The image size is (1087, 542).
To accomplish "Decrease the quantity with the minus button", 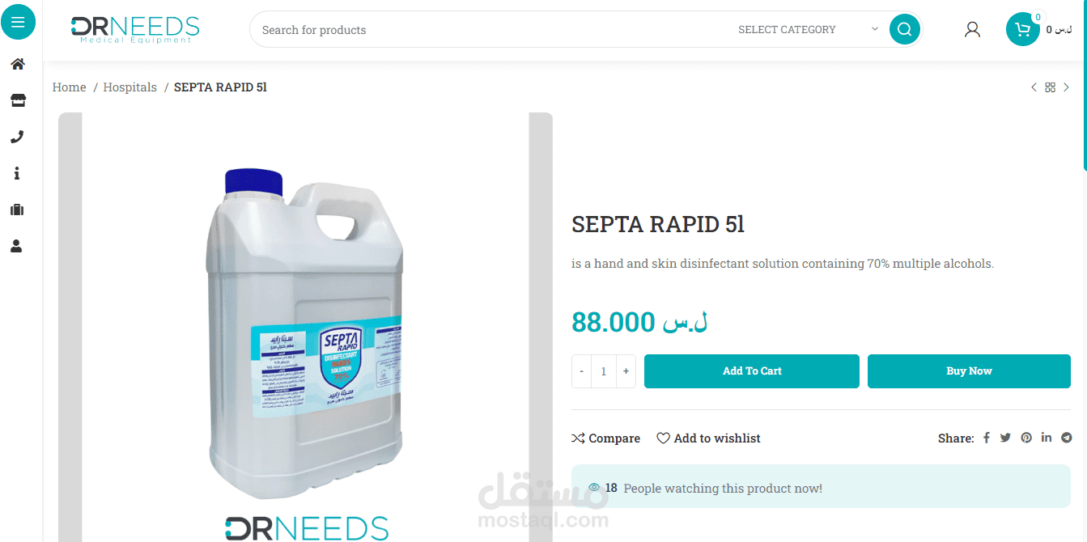I will (x=581, y=371).
